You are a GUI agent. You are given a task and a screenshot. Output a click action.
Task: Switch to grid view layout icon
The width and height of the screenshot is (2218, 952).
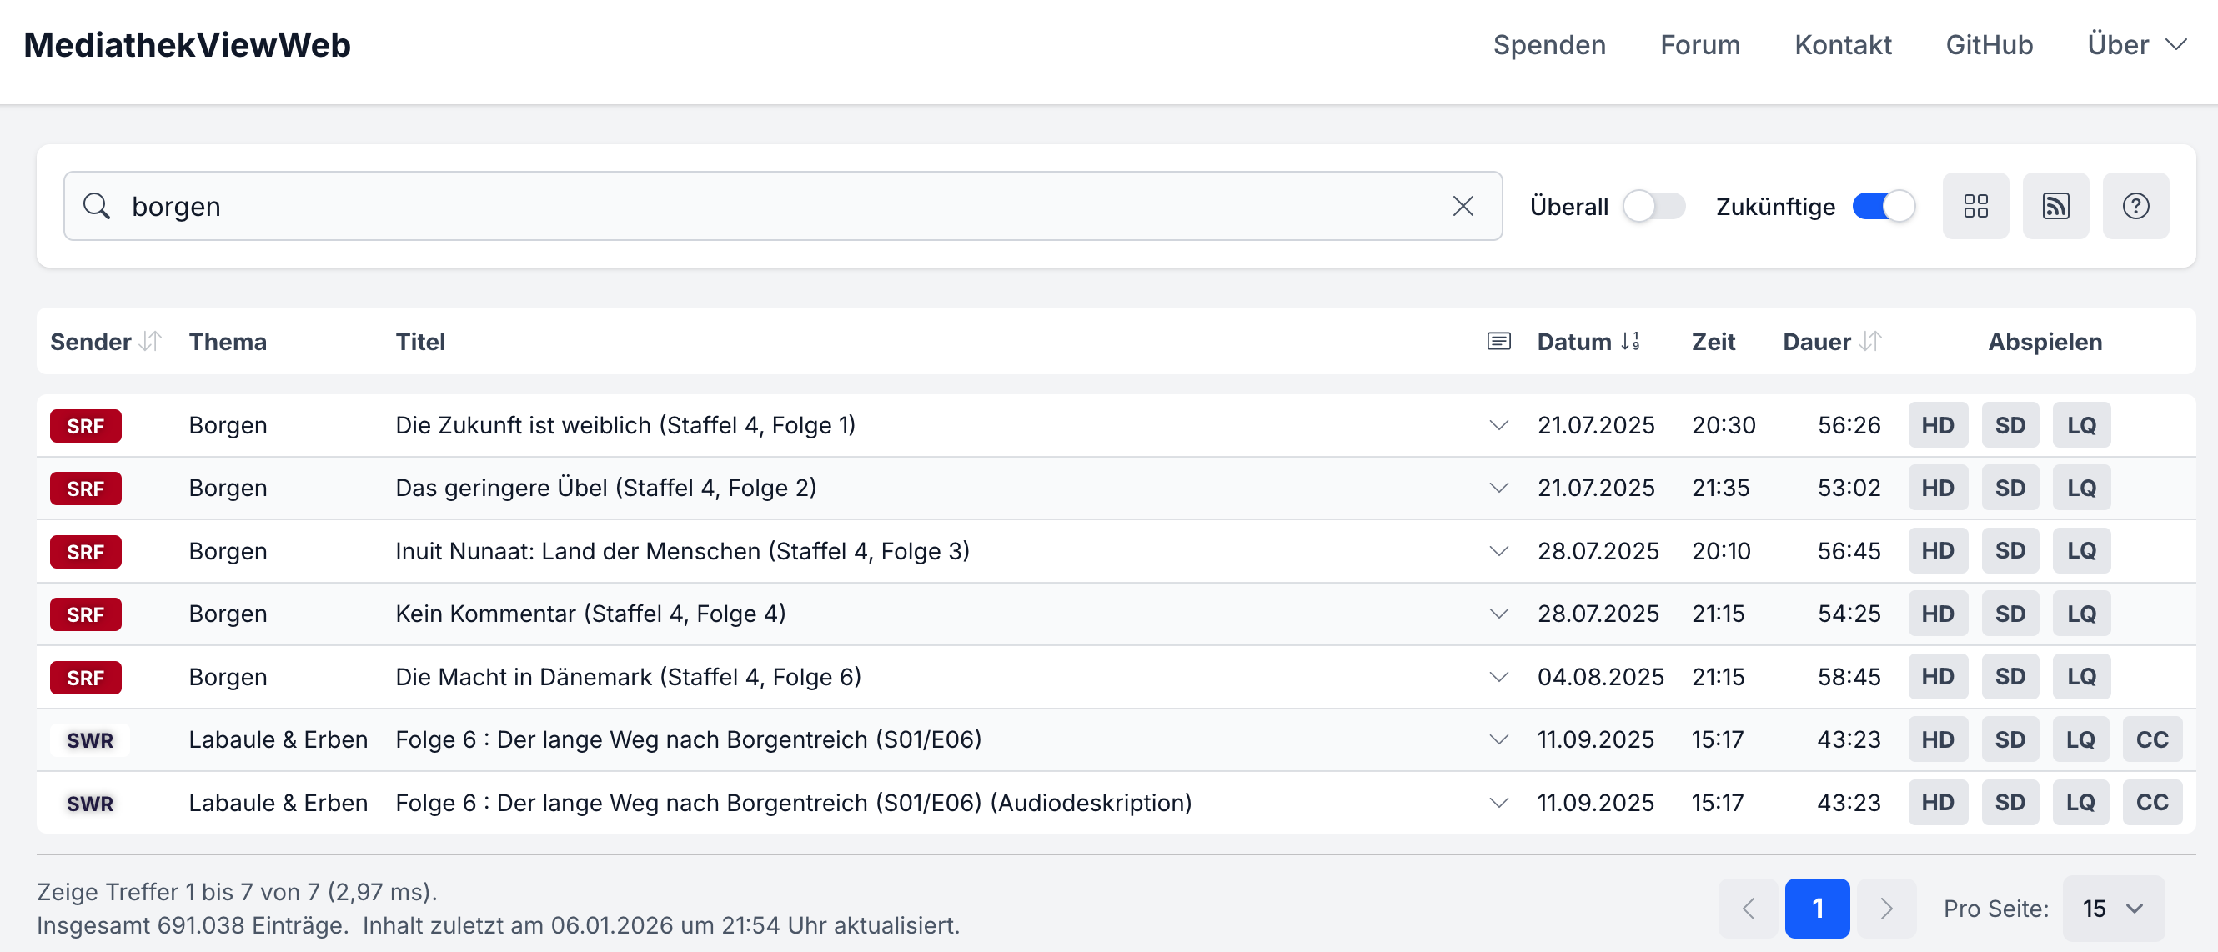(1975, 206)
